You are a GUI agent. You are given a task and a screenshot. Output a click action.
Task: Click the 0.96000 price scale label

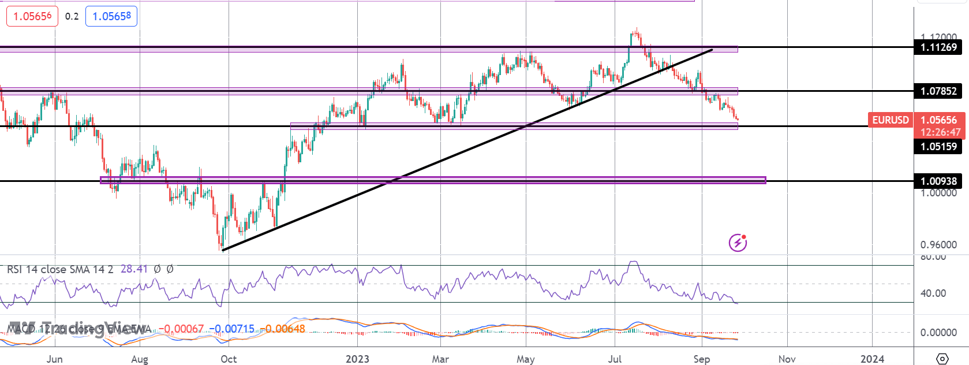coord(938,245)
